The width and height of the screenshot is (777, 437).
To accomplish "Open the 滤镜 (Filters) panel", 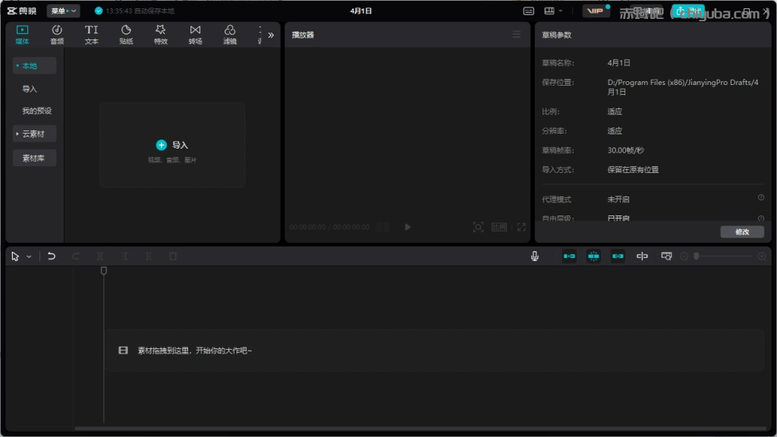I will coord(230,34).
